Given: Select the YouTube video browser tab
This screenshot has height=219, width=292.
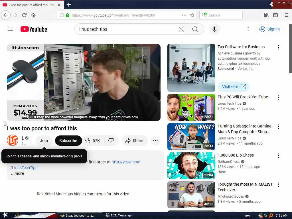Looking at the screenshot, I should [x=32, y=5].
